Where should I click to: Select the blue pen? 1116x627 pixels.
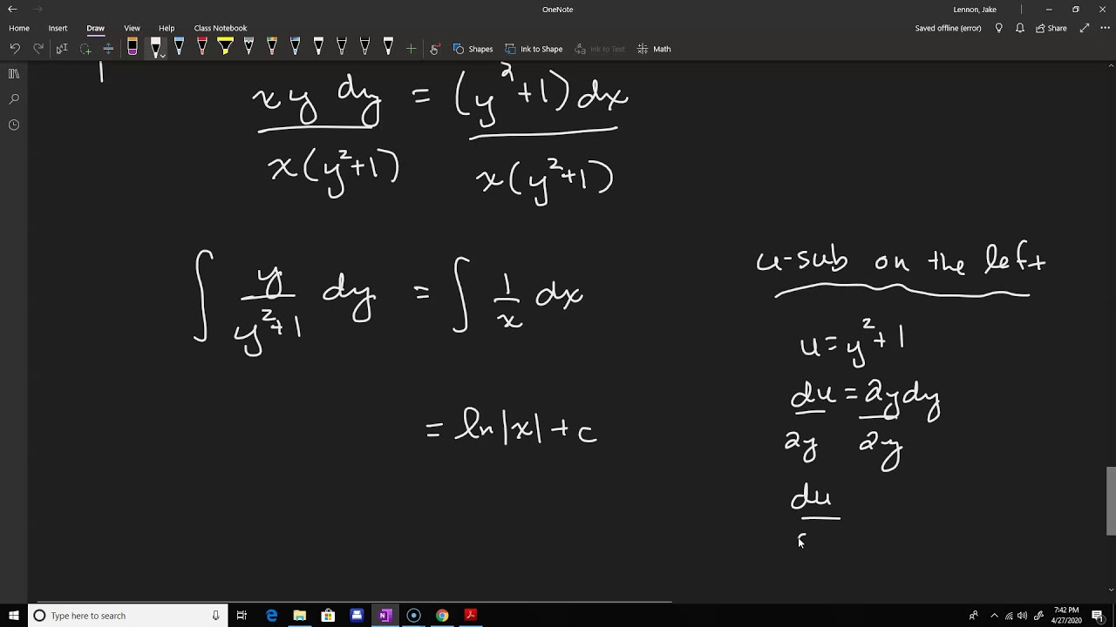tap(179, 48)
